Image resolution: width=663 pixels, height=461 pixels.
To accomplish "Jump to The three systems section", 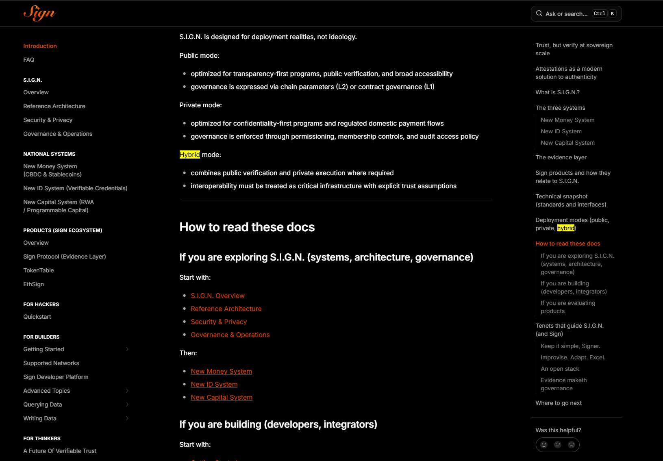I will pyautogui.click(x=560, y=108).
